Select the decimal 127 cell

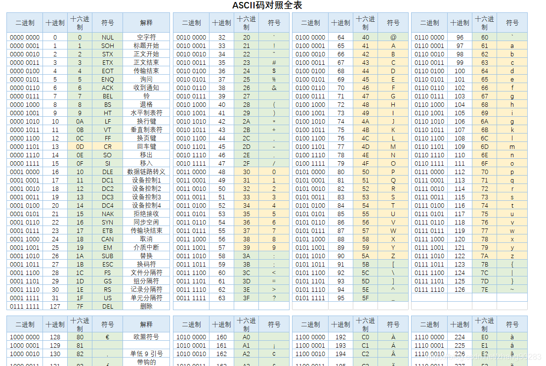[x=55, y=307]
